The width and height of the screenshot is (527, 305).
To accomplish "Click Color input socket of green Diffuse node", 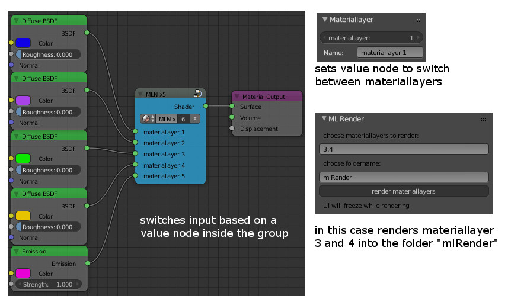I will (11, 158).
